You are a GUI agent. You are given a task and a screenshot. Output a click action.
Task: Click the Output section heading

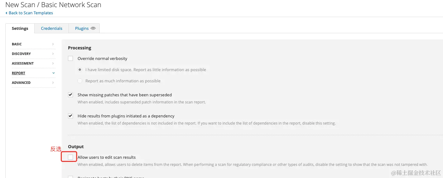click(76, 147)
